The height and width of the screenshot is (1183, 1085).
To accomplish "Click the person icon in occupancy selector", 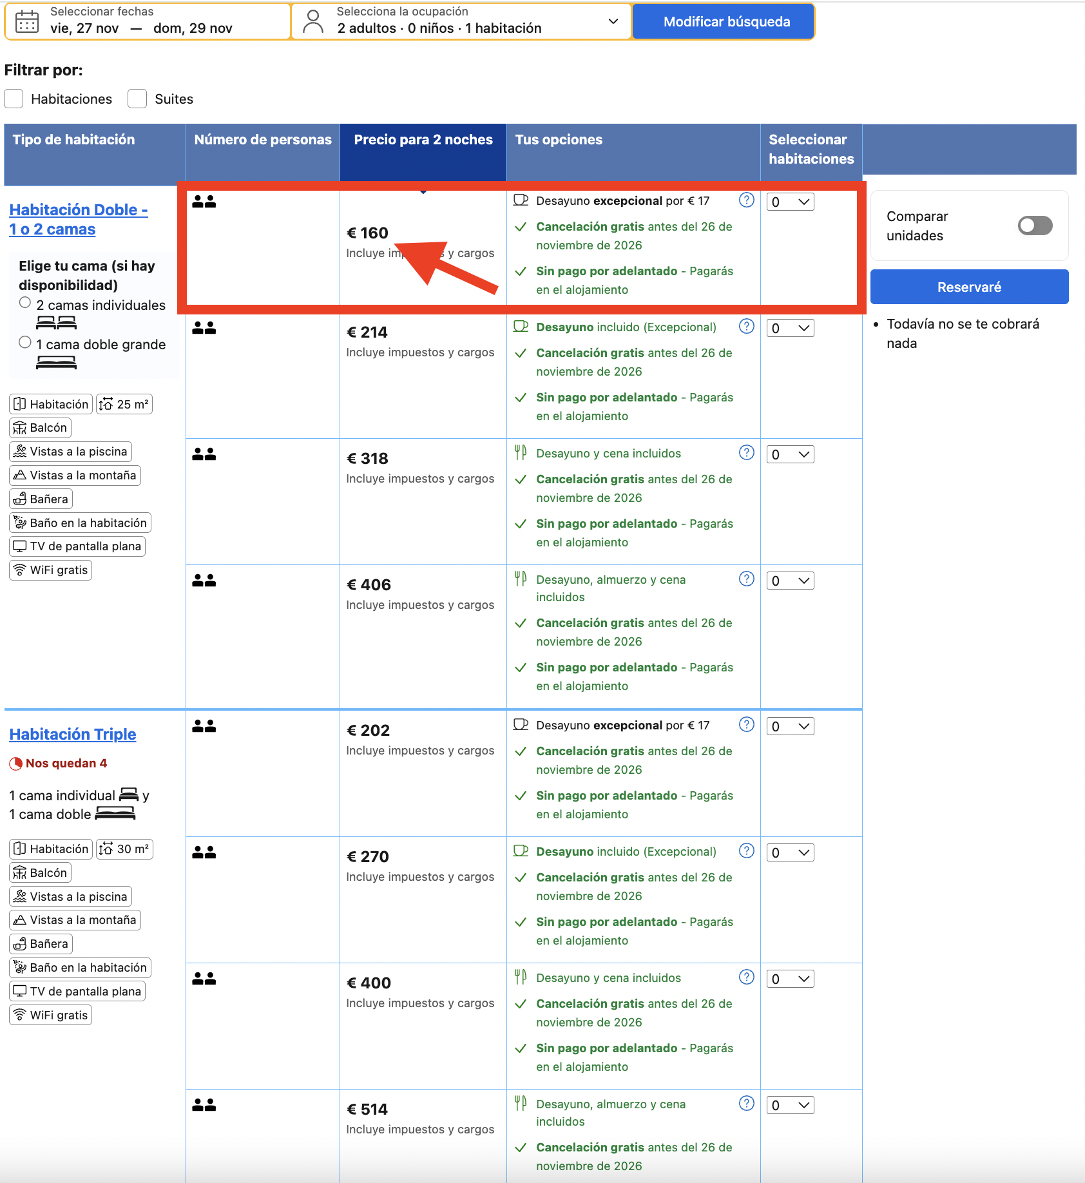I will tap(313, 21).
